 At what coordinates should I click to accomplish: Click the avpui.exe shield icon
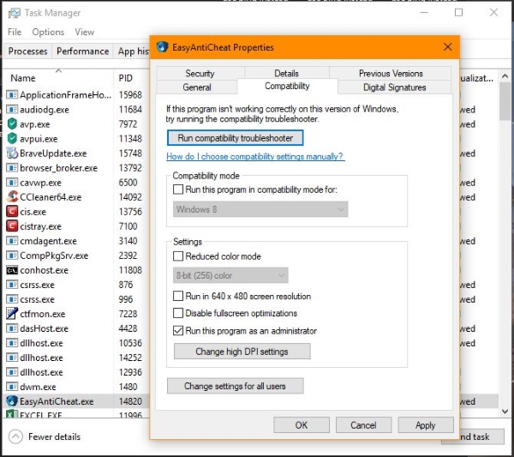(12, 138)
